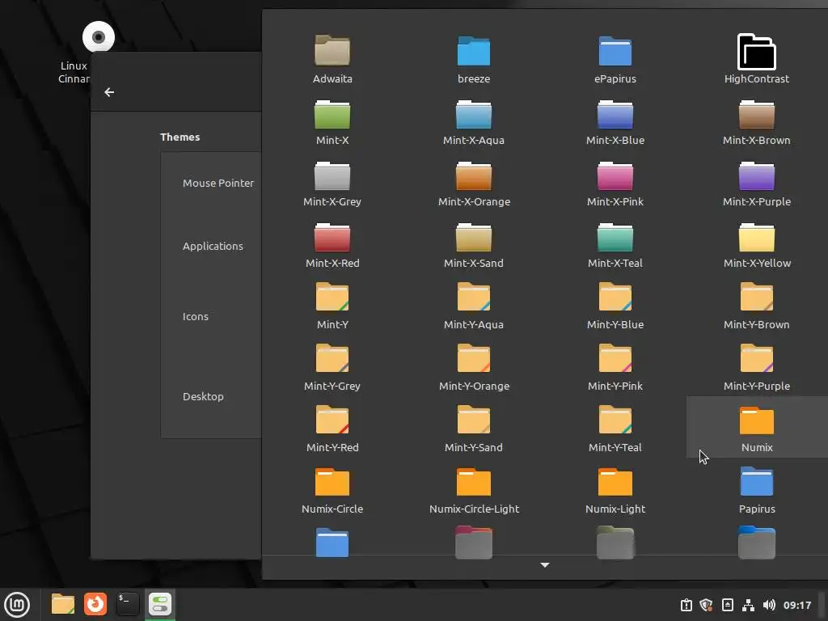Select the Mint-Y-Purple icon theme
Image resolution: width=828 pixels, height=621 pixels.
tap(757, 366)
